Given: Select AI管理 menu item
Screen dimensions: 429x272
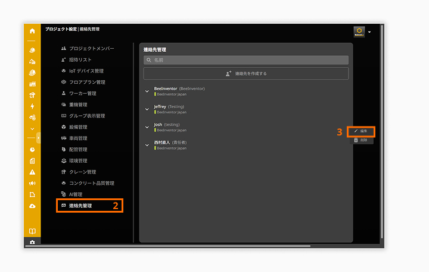Looking at the screenshot, I should coord(71,194).
